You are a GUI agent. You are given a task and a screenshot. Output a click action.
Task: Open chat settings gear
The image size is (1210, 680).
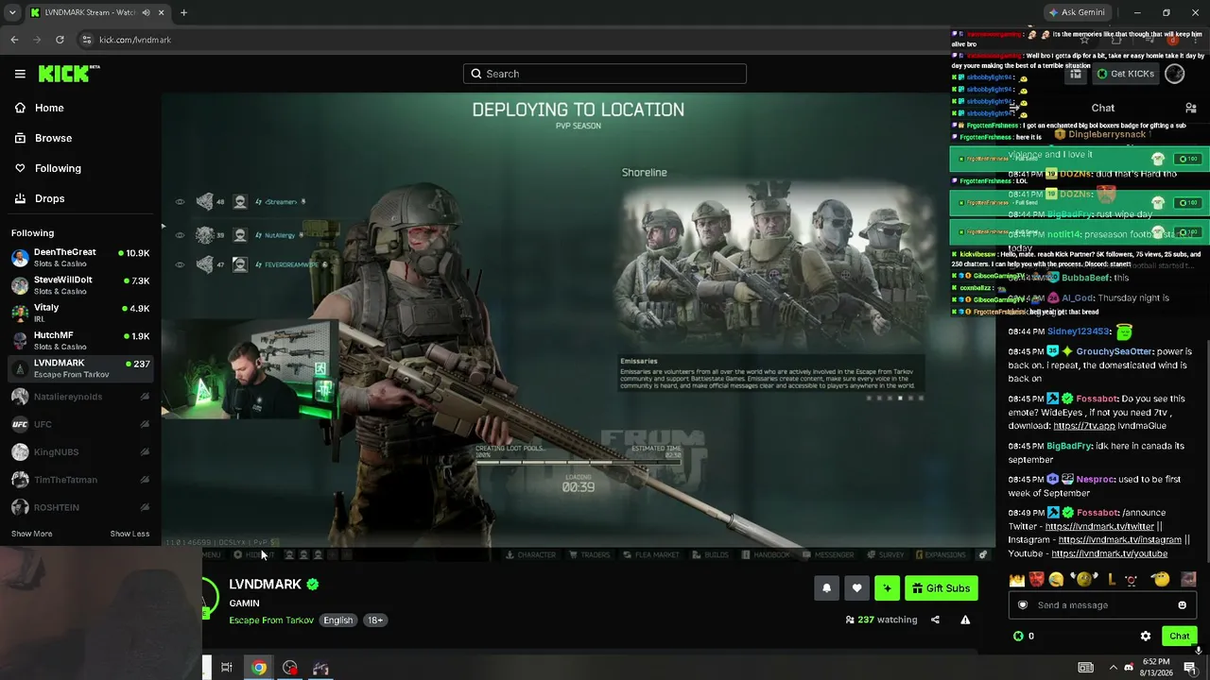click(x=1146, y=636)
